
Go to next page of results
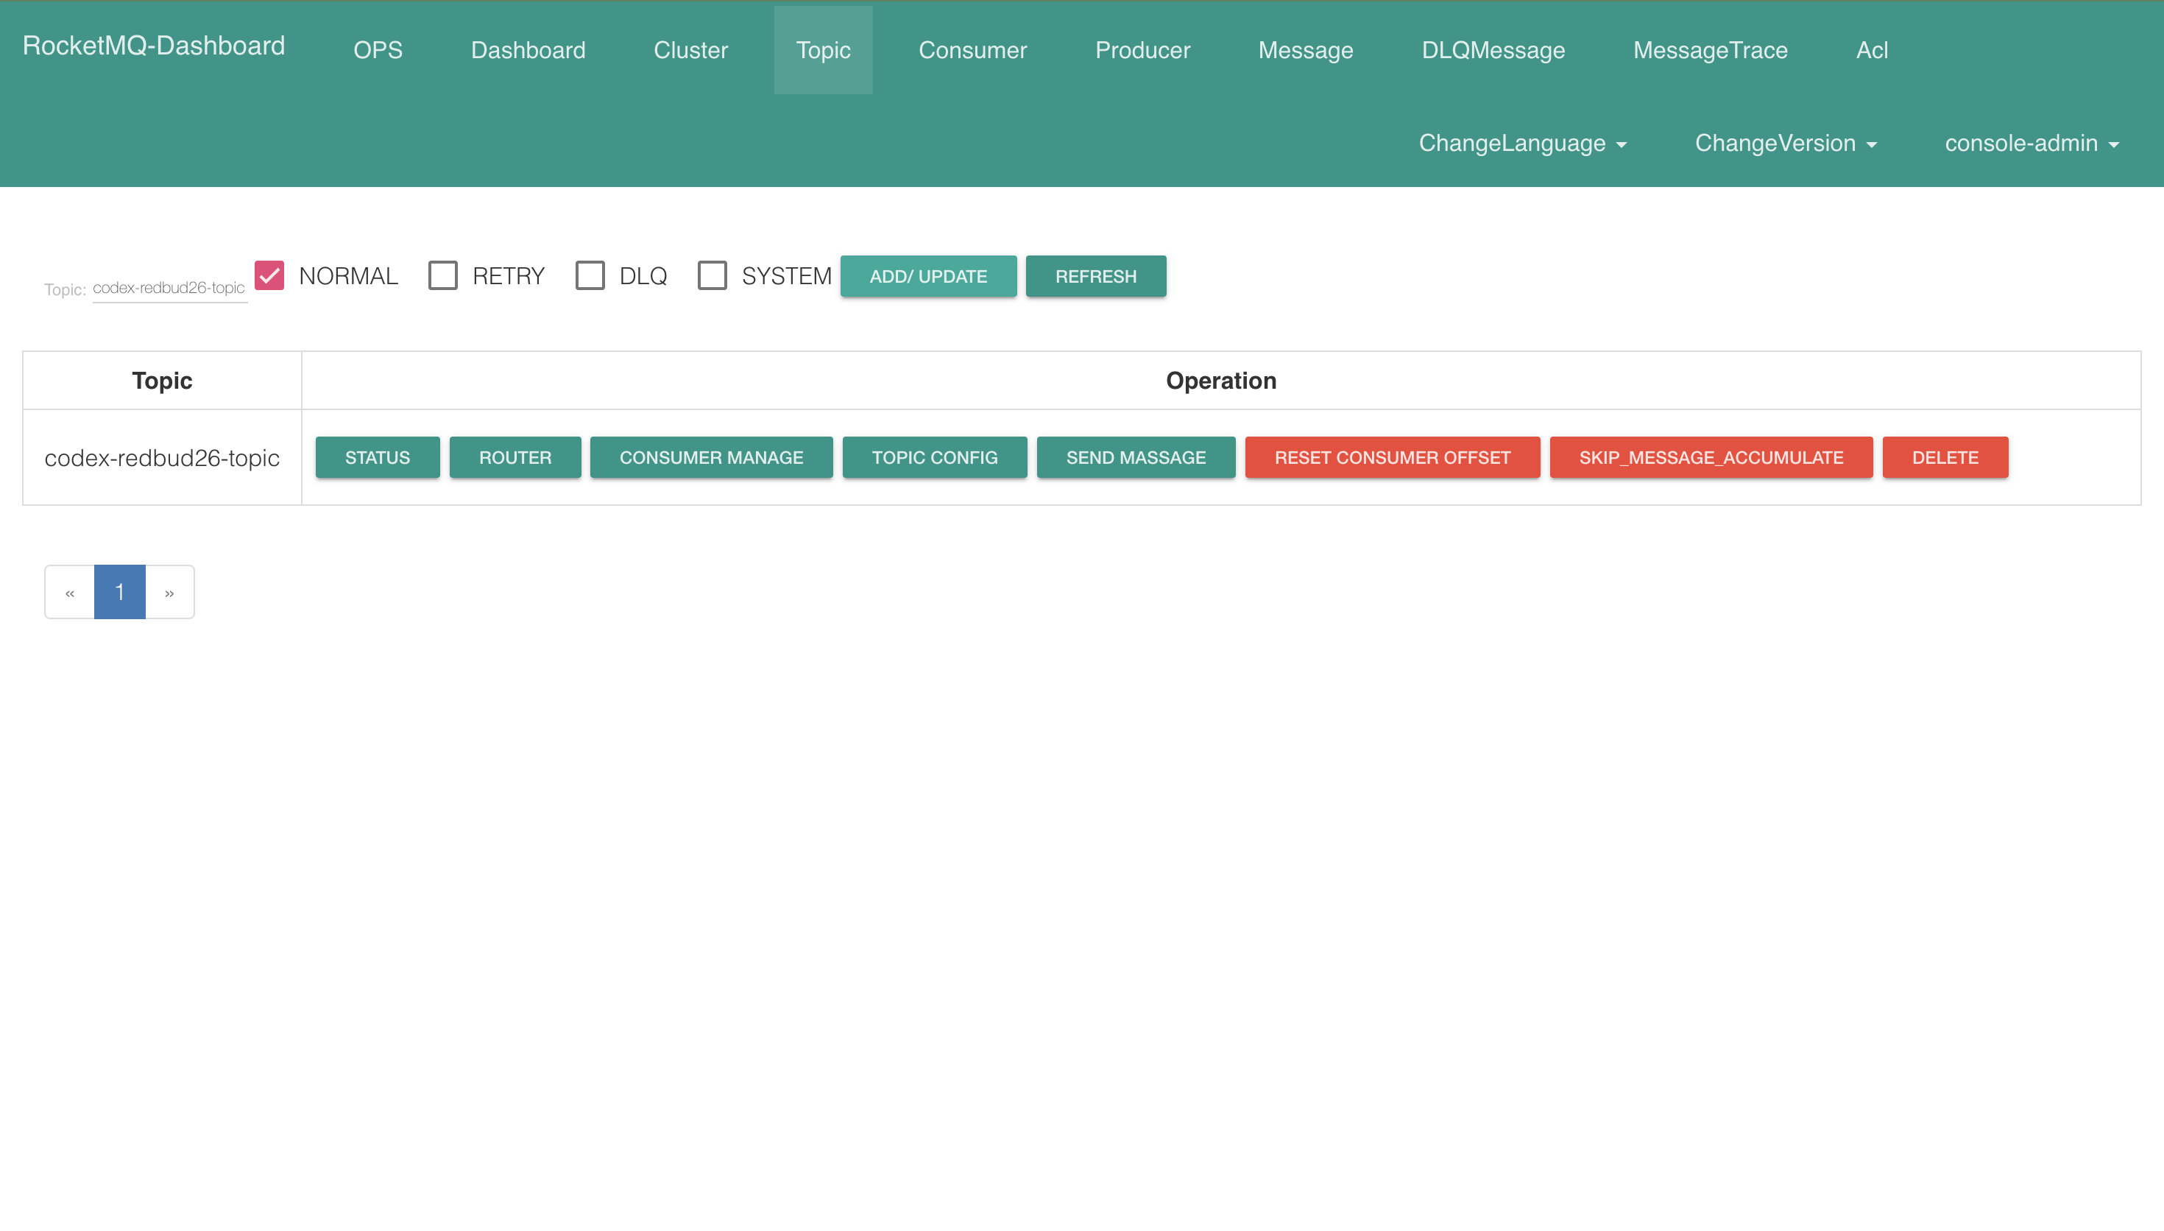click(x=170, y=592)
